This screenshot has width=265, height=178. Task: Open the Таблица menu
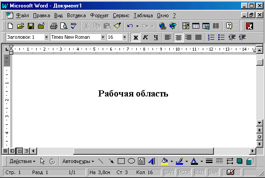click(x=143, y=15)
